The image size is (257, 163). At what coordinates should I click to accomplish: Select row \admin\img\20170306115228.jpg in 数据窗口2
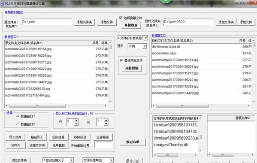click(x=201, y=87)
